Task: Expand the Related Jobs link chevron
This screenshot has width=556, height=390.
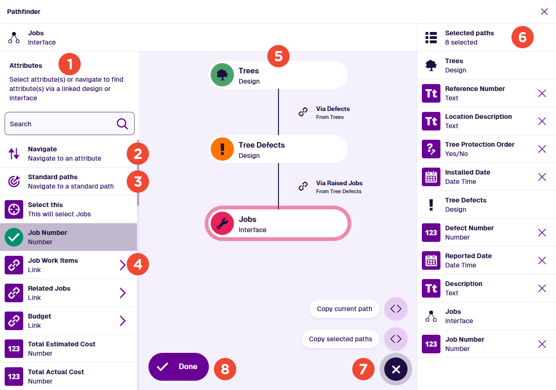Action: point(123,293)
